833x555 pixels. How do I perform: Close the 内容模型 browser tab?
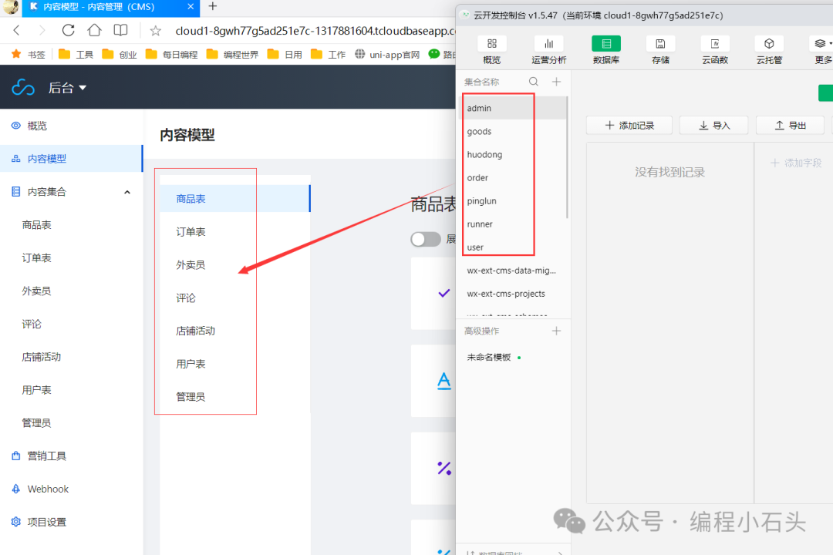pos(191,6)
